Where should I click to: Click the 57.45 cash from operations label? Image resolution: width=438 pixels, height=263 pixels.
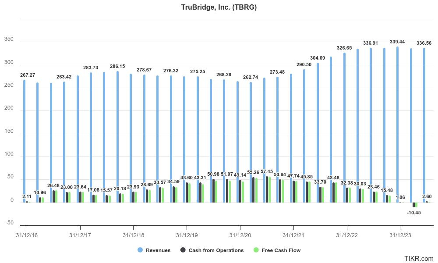[267, 171]
